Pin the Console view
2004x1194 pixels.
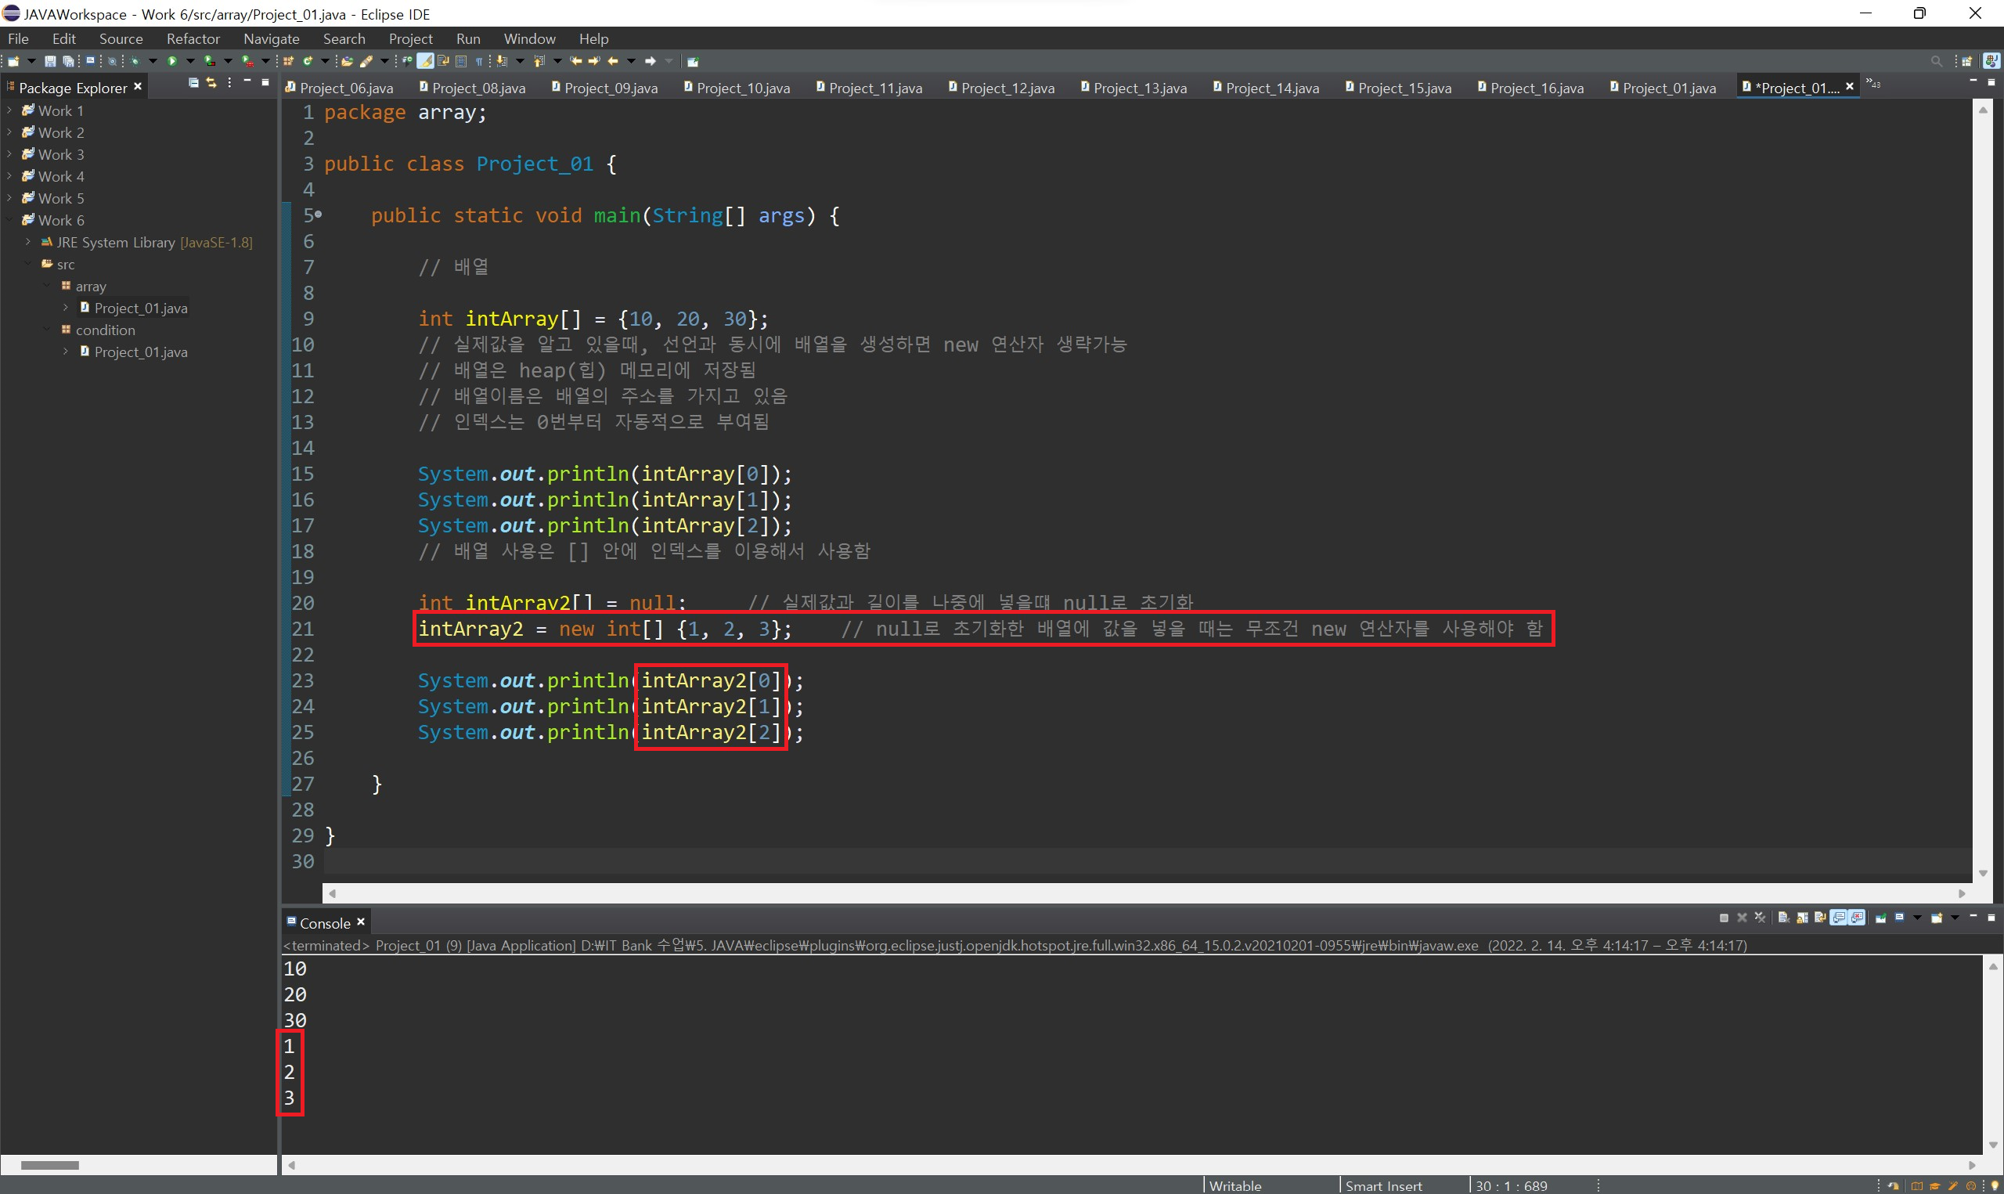(1881, 918)
